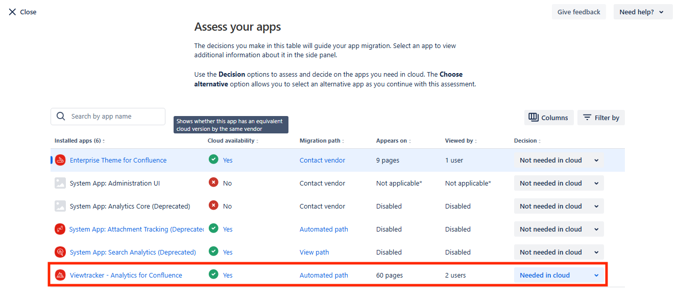The height and width of the screenshot is (298, 678).
Task: Open View path for Search Analytics
Action: (314, 251)
